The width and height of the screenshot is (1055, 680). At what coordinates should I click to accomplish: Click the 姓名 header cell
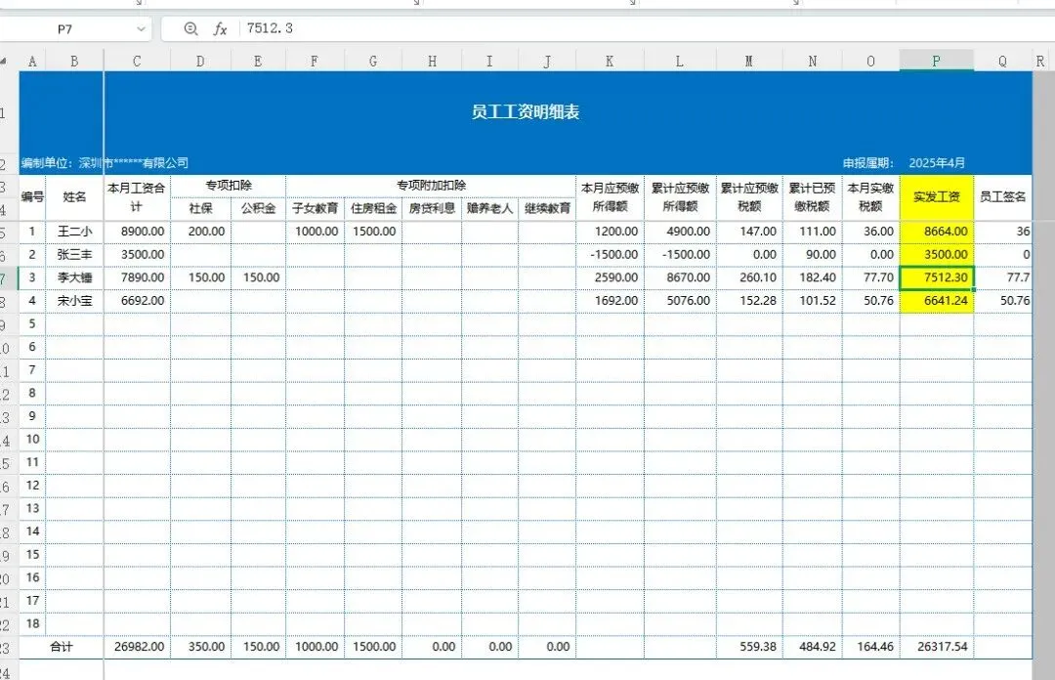pyautogui.click(x=74, y=196)
